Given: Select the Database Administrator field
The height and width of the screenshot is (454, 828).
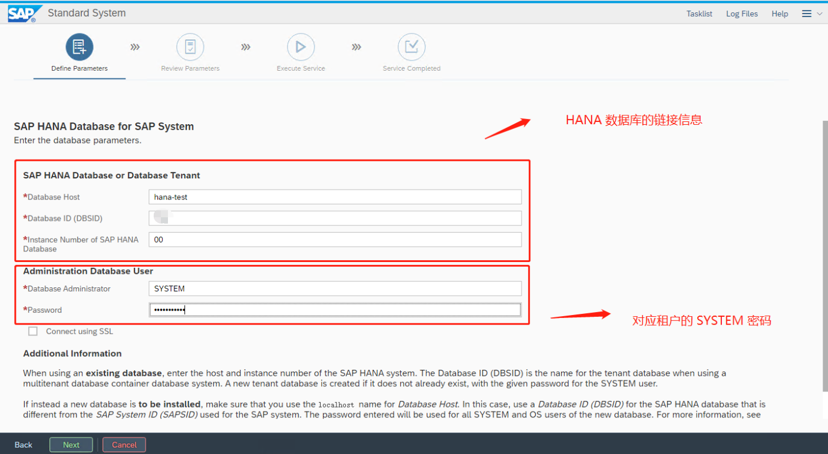Looking at the screenshot, I should 335,289.
